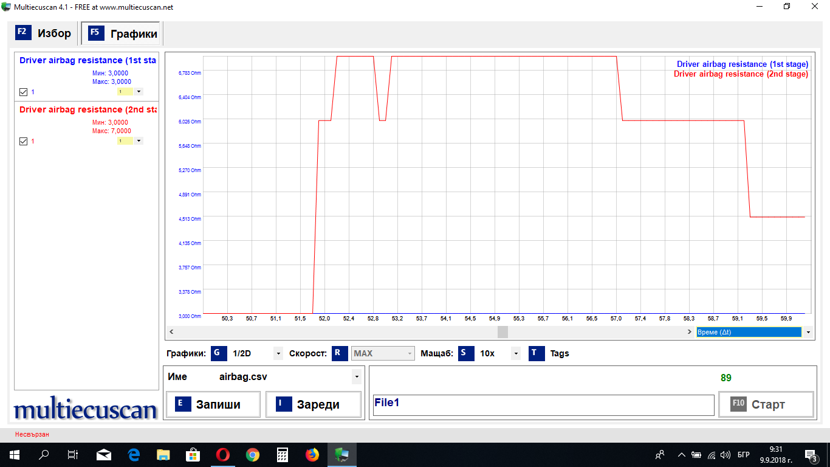830x467 pixels.
Task: Click the T Tags icon
Action: click(537, 353)
